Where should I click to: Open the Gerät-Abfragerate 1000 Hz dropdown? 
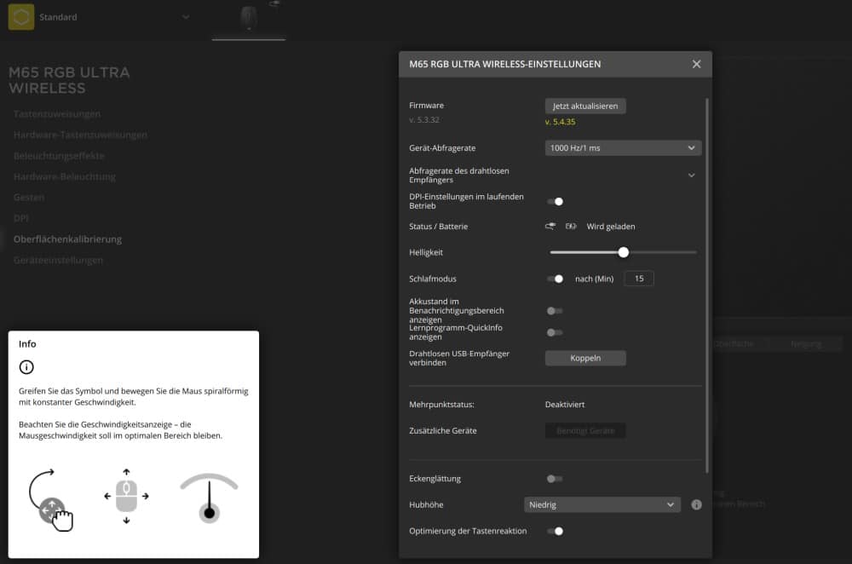[x=623, y=148]
